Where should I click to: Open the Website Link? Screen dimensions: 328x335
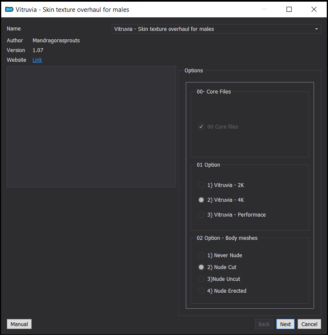tap(37, 60)
